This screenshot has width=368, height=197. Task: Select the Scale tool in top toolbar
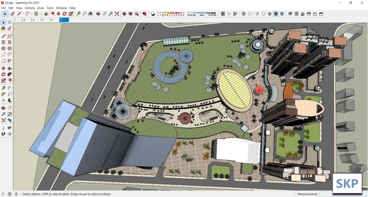(x=71, y=14)
